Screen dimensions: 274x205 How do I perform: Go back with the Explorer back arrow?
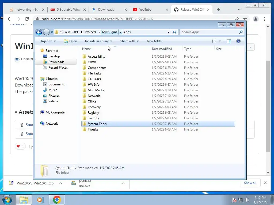tap(39, 32)
